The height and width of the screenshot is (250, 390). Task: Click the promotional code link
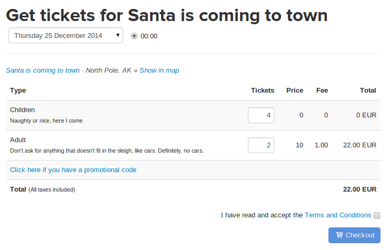tap(73, 169)
